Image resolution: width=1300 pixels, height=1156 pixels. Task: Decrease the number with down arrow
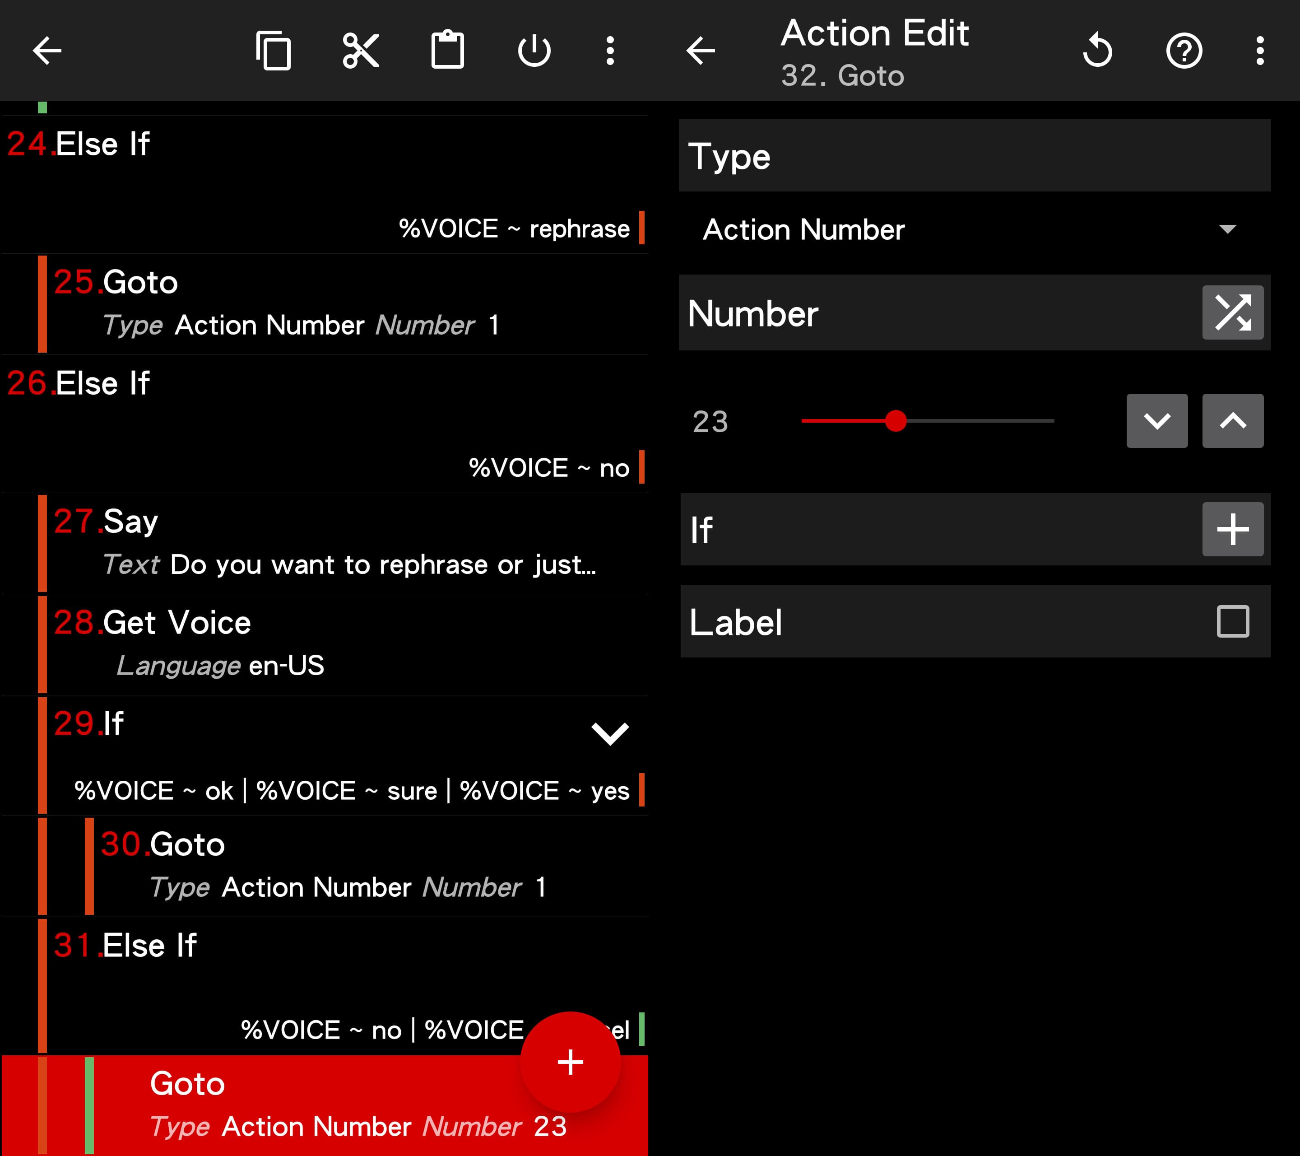coord(1156,420)
